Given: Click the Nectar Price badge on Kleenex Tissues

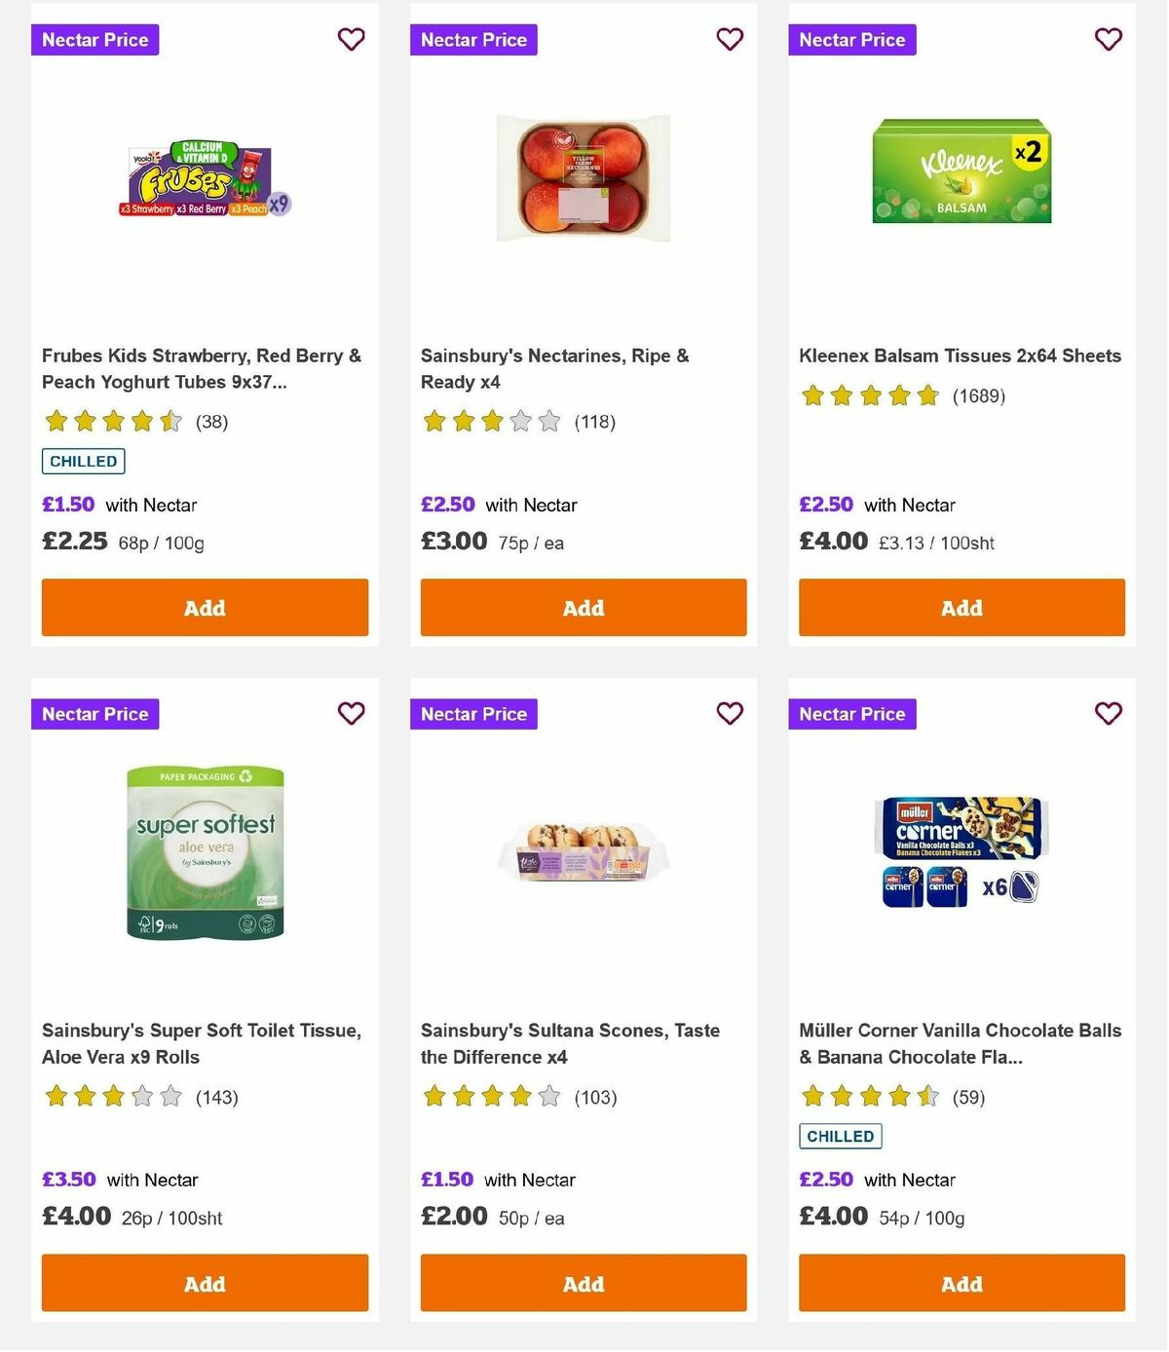Looking at the screenshot, I should 852,40.
